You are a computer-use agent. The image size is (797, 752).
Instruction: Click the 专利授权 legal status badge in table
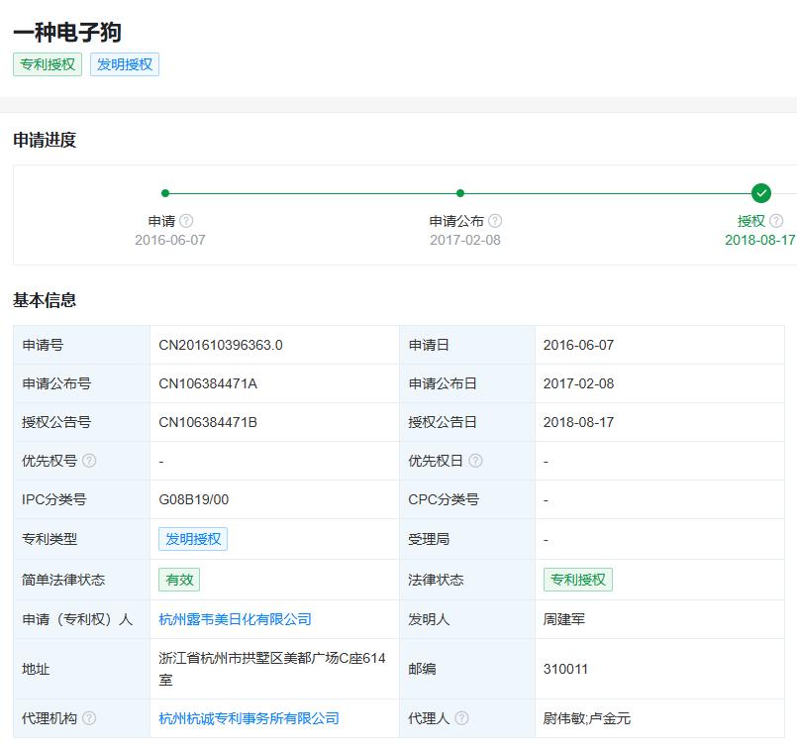click(578, 580)
